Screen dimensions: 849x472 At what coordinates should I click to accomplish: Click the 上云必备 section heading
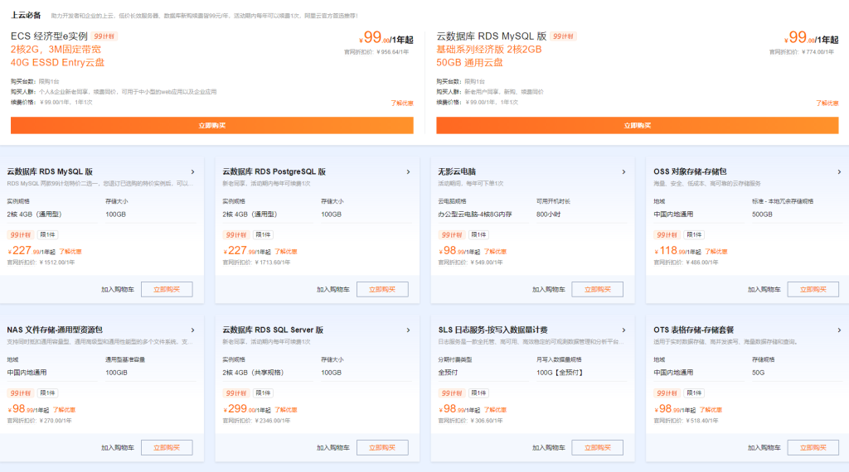pos(26,16)
